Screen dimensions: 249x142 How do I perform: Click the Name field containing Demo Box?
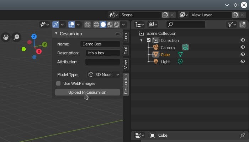click(100, 44)
